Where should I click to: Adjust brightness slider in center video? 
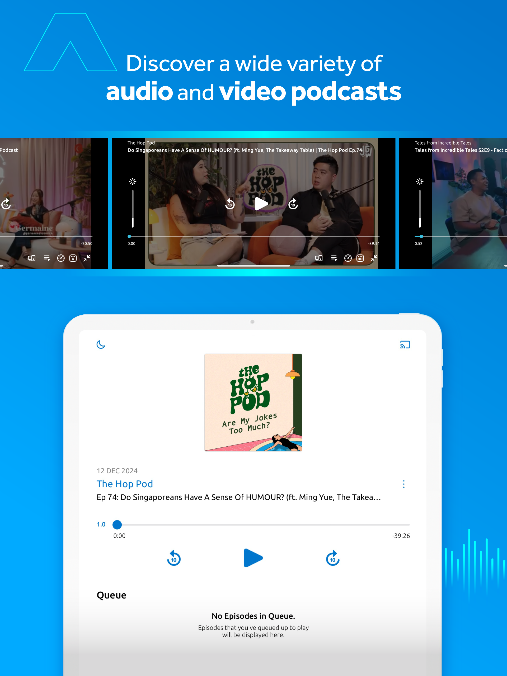[x=133, y=209]
